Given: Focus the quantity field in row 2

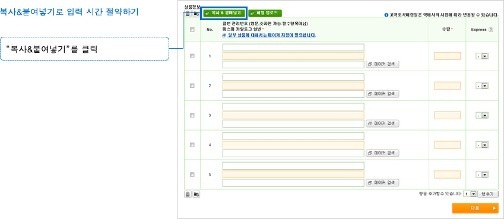Looking at the screenshot, I should [x=447, y=85].
